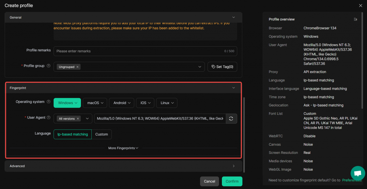Click help icon next to User Agent
367x189 pixels.
click(48, 118)
